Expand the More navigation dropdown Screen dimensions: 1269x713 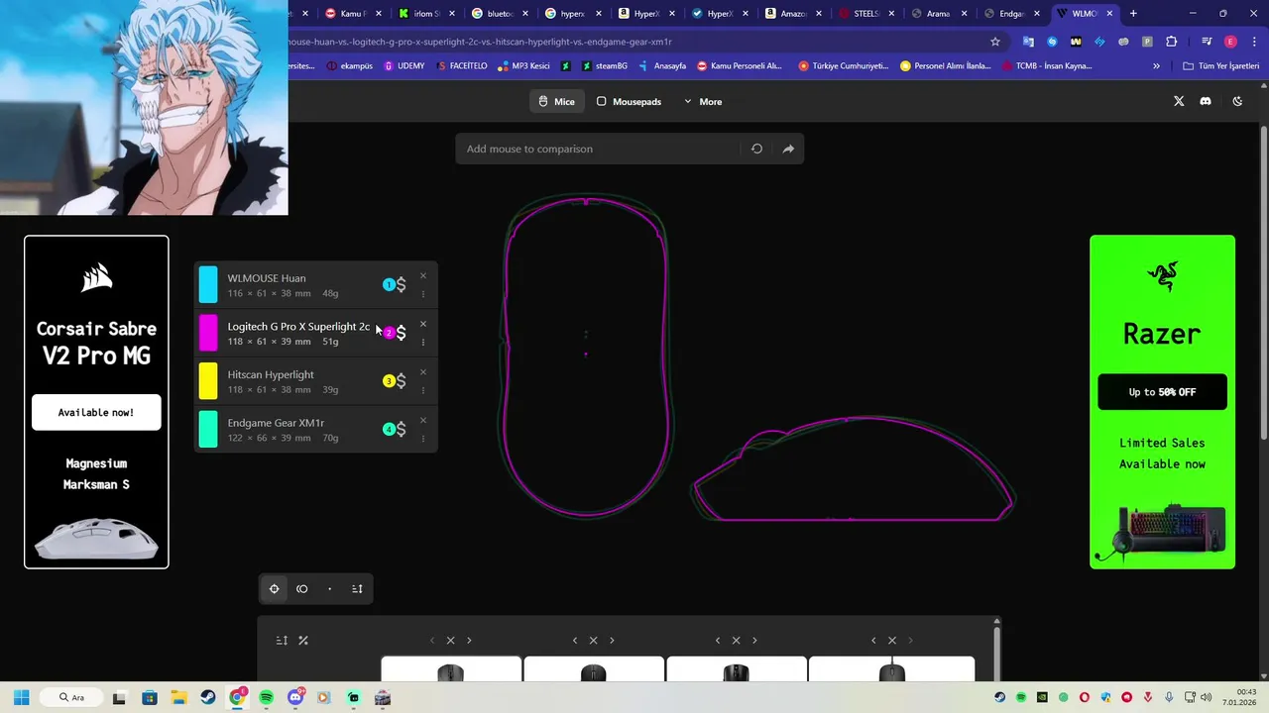703,101
